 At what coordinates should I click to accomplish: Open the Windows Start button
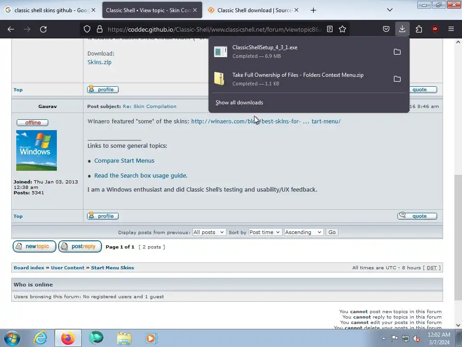(x=12, y=338)
